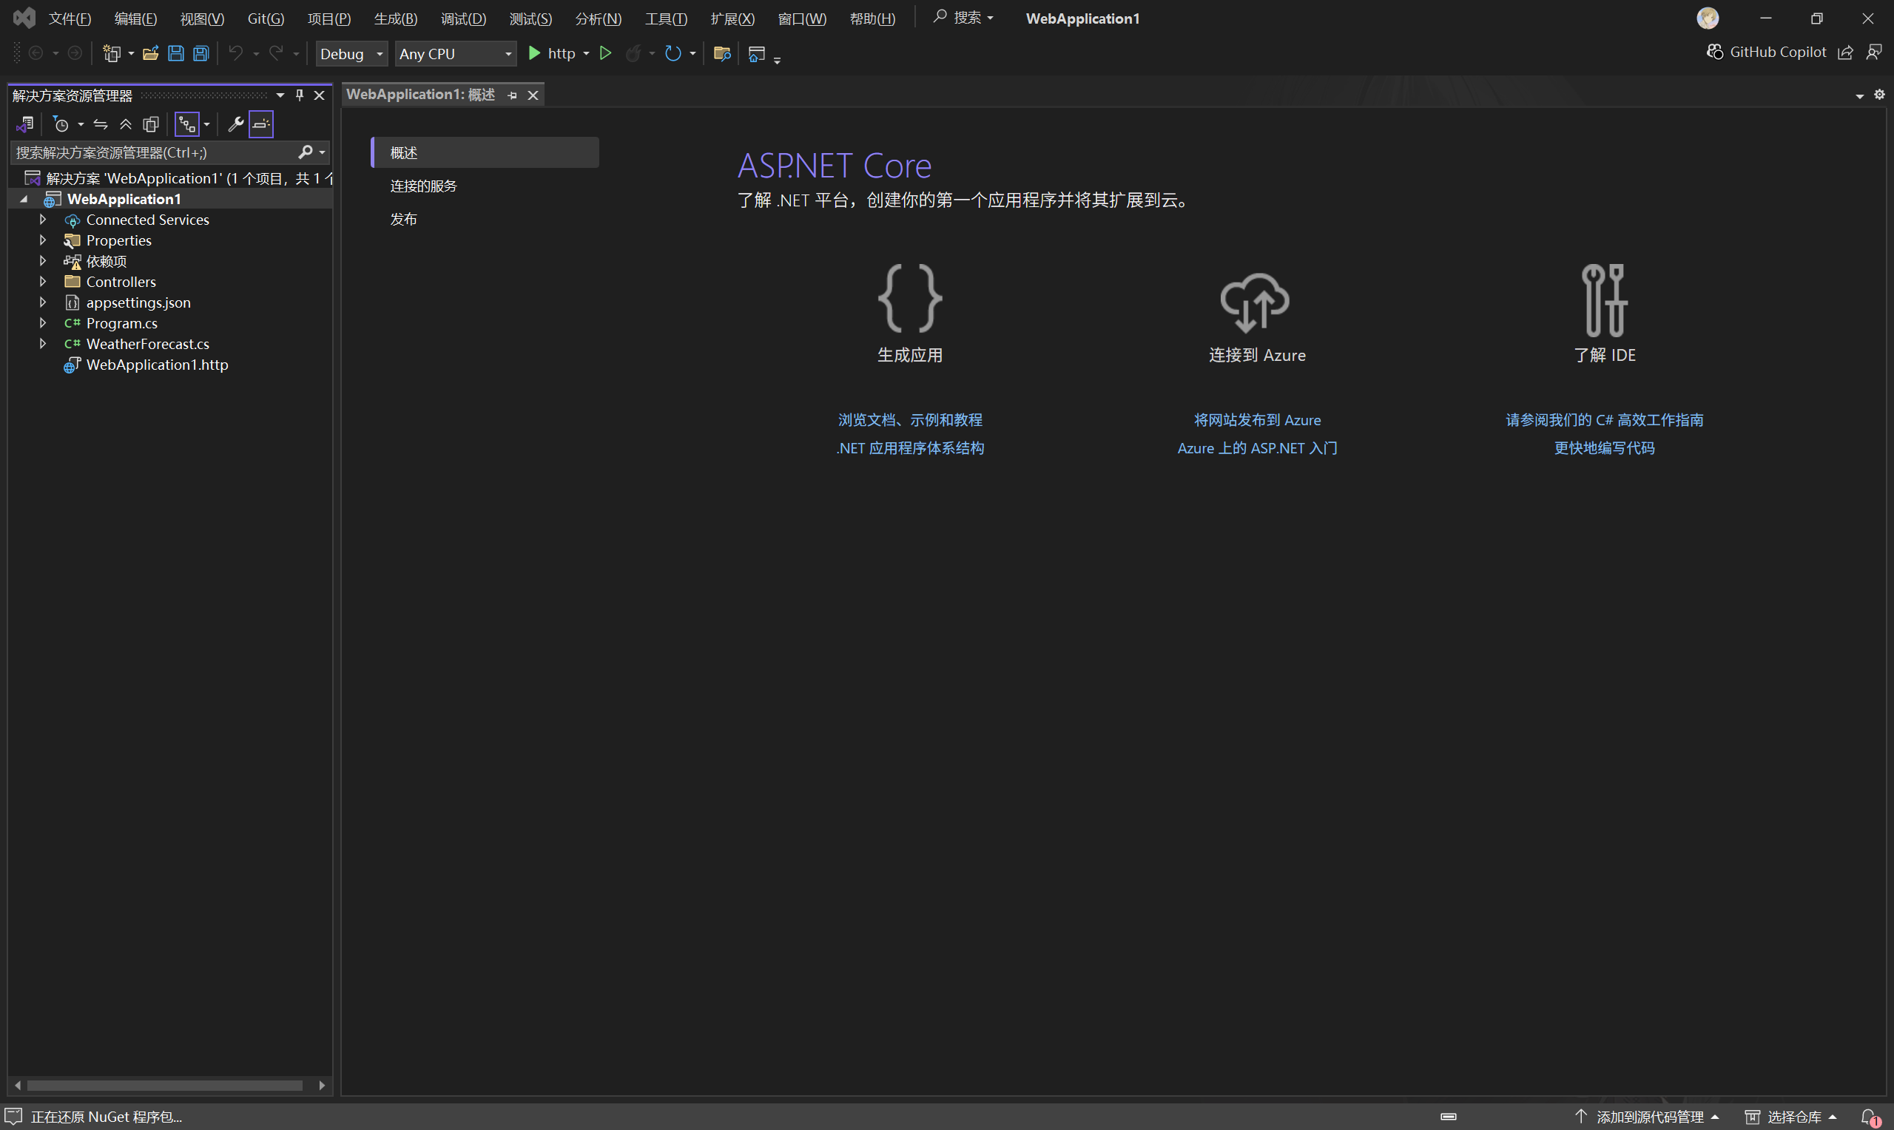Viewport: 1894px width, 1130px height.
Task: Open the 将网站发布到 Azure link
Action: 1256,419
